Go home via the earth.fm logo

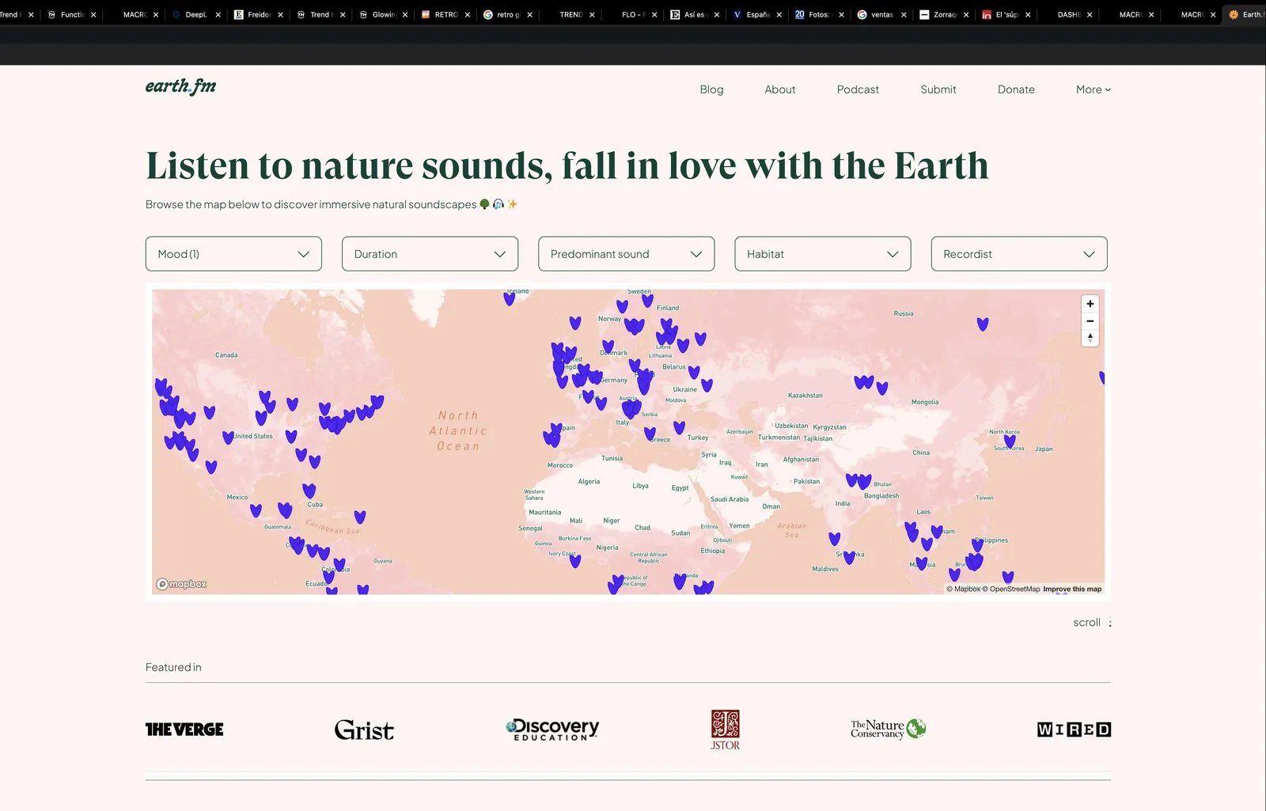tap(180, 86)
